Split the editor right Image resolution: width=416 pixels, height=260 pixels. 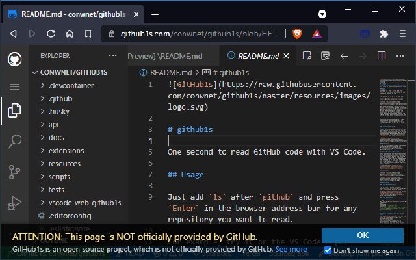(x=382, y=55)
